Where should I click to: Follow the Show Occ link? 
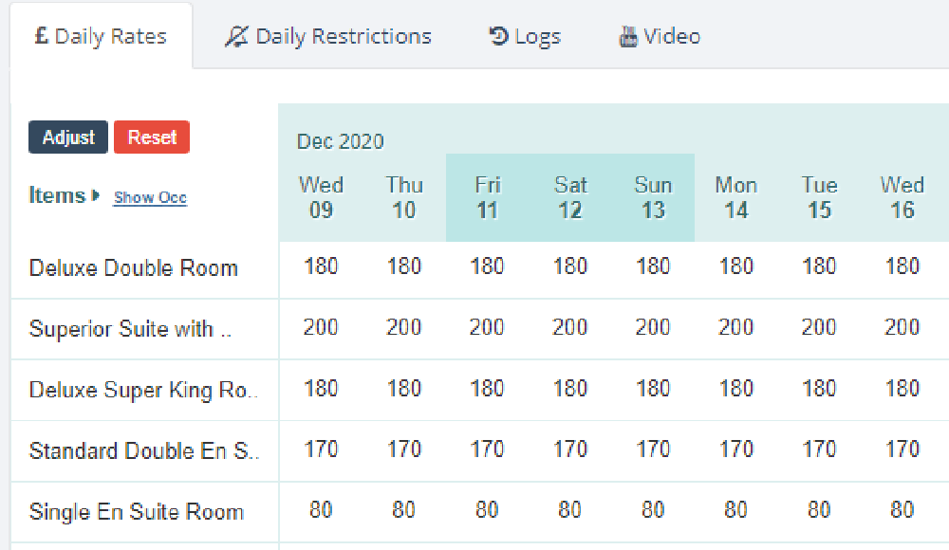151,198
